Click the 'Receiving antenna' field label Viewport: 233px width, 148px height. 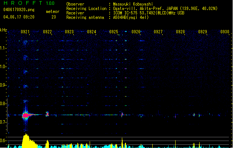[x=85, y=17]
